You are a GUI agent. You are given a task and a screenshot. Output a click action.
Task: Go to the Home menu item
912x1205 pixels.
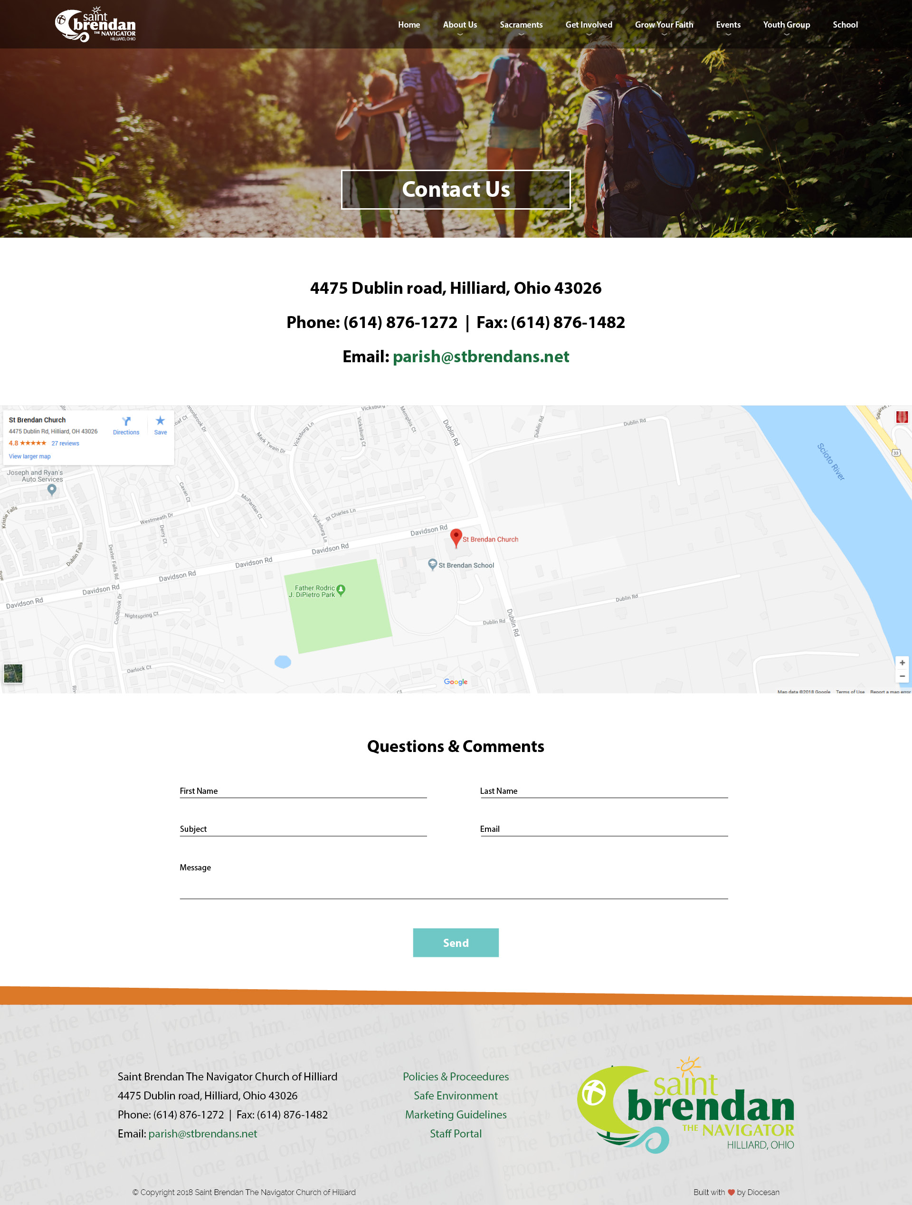point(408,25)
